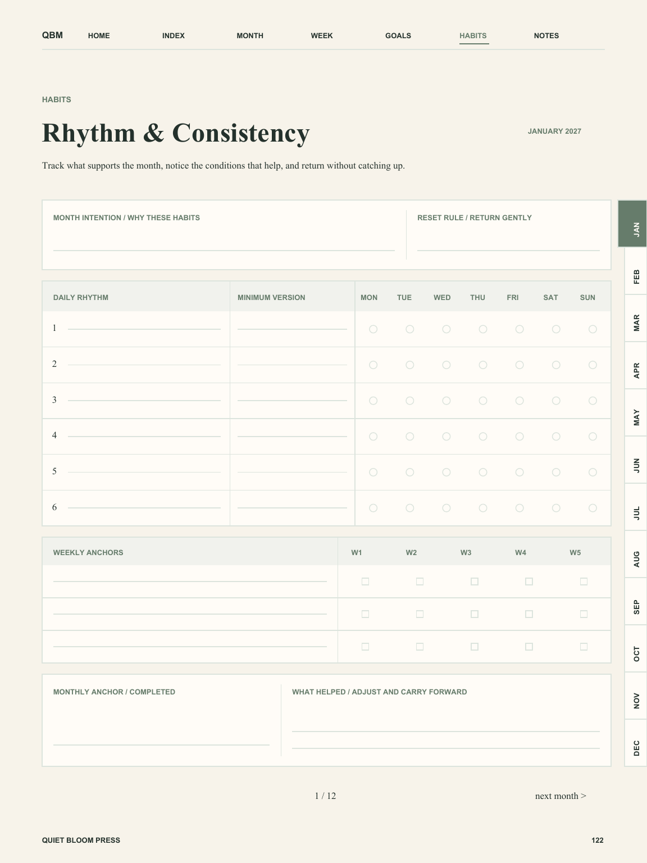Click the DAILY RHYTHM column header
Screen dimensions: 647x863
point(81,297)
